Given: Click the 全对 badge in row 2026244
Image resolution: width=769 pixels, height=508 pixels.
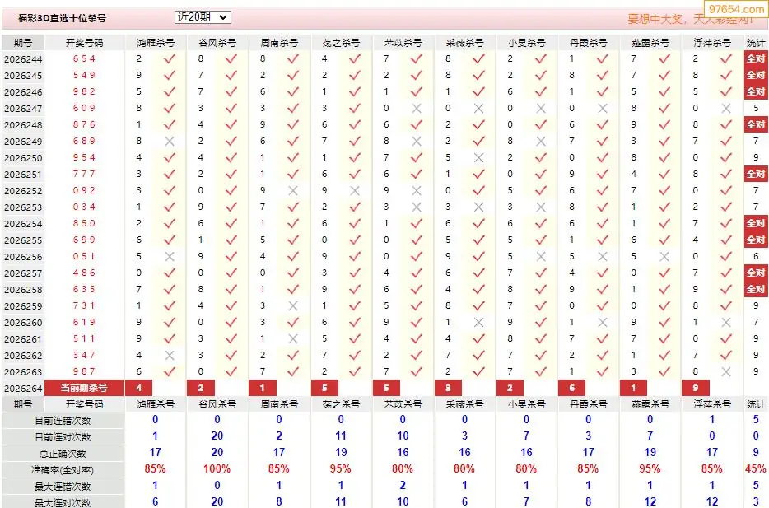Looking at the screenshot, I should [756, 58].
